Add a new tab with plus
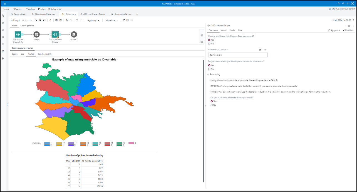 click(x=137, y=14)
